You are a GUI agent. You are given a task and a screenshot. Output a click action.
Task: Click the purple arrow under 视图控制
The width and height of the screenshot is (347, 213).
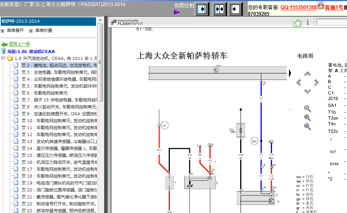click(177, 12)
